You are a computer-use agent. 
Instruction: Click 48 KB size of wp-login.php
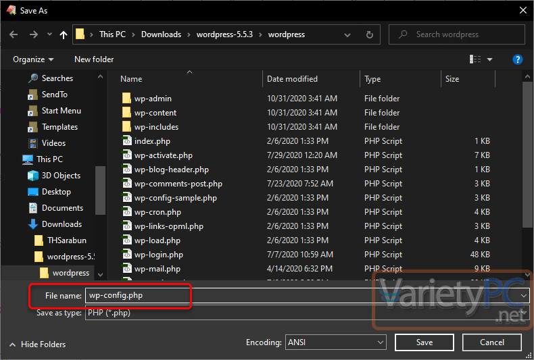(x=480, y=255)
